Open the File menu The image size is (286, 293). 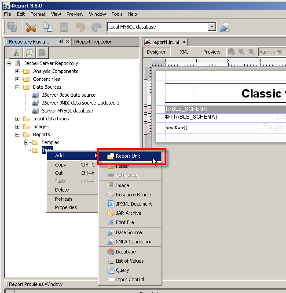7,14
